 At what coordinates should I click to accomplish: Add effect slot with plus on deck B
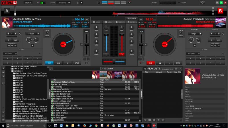(195, 46)
